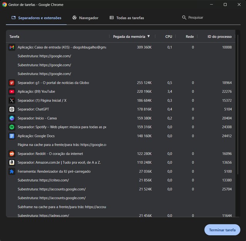The image size is (246, 241).
Task: Click the Gmail icon in the task list
Action: [12, 47]
